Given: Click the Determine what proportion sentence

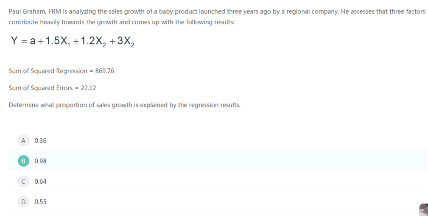Looking at the screenshot, I should (x=124, y=105).
